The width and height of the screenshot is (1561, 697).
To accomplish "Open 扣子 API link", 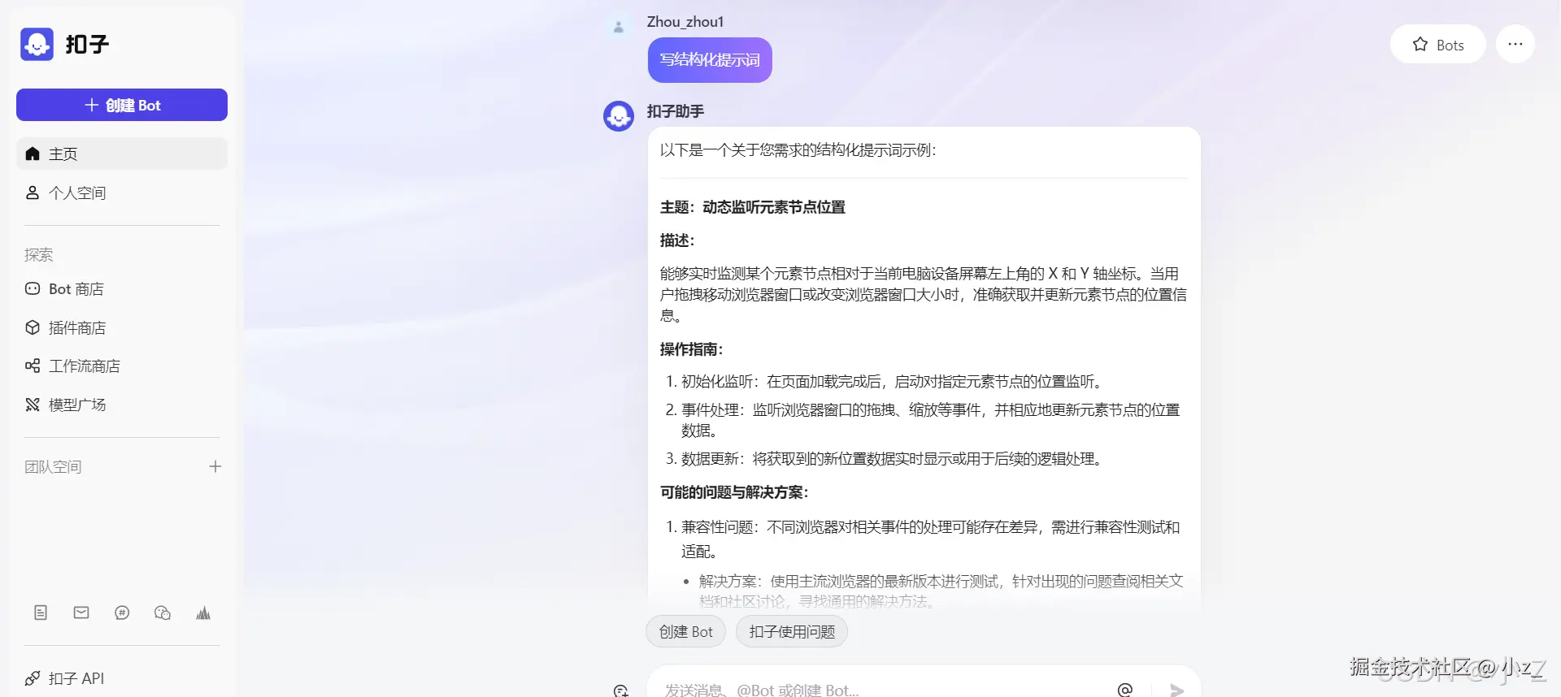I will pyautogui.click(x=122, y=678).
